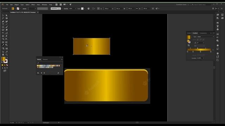Select the Rotate tool
Viewport: 225px width, 126px height.
pyautogui.click(x=3, y=33)
